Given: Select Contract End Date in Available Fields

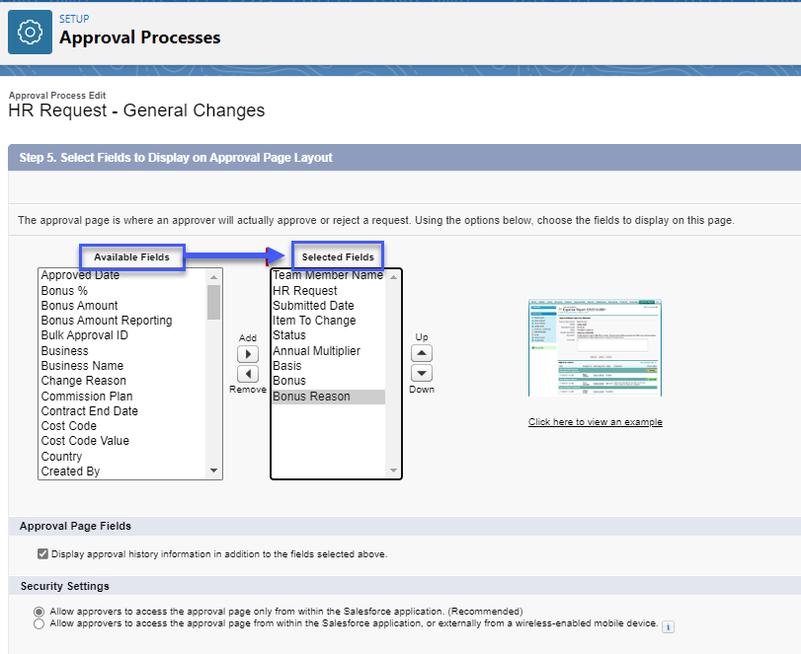Looking at the screenshot, I should click(x=89, y=411).
